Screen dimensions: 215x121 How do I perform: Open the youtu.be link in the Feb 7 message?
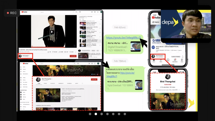click(120, 74)
